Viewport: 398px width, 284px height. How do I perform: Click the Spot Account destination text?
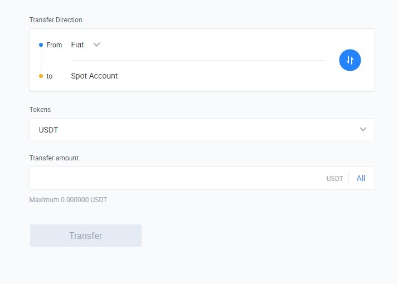(94, 76)
